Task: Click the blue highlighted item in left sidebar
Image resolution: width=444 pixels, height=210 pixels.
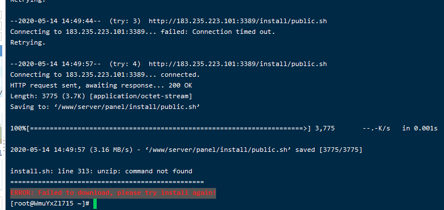Action: point(1,51)
